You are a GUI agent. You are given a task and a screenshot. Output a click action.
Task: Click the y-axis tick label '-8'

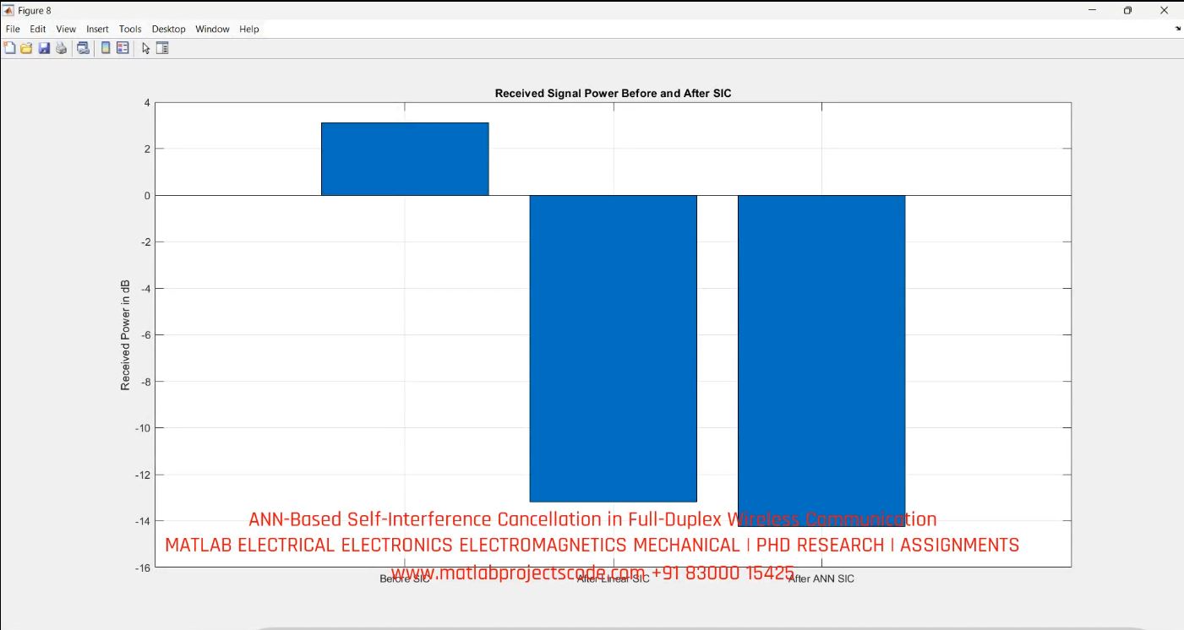click(x=145, y=382)
